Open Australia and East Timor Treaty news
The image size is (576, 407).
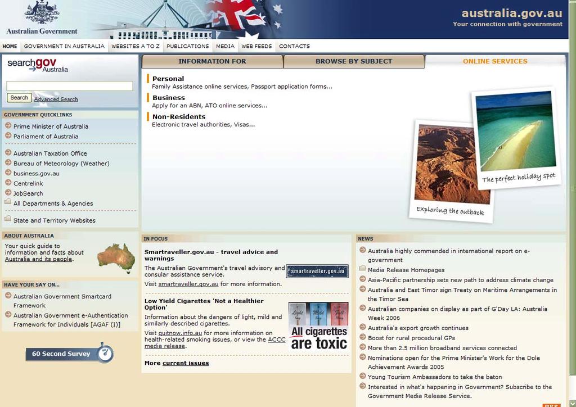462,295
